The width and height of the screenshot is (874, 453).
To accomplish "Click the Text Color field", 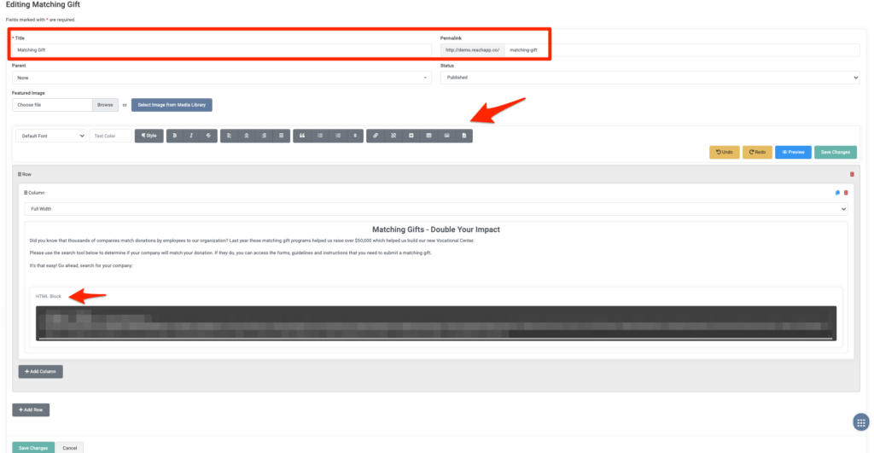I will (110, 136).
